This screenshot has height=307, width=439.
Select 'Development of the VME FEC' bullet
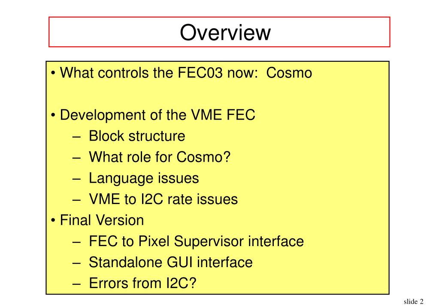[153, 115]
